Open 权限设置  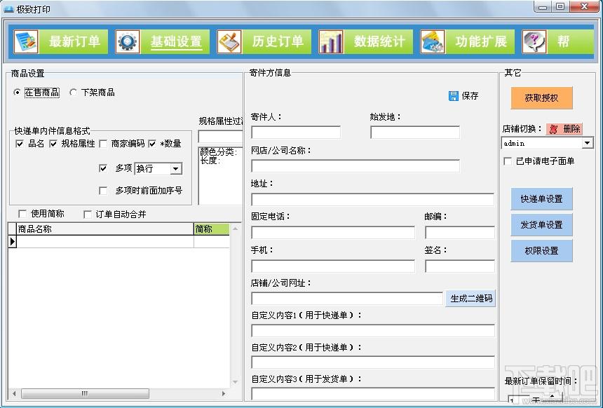[x=541, y=251]
